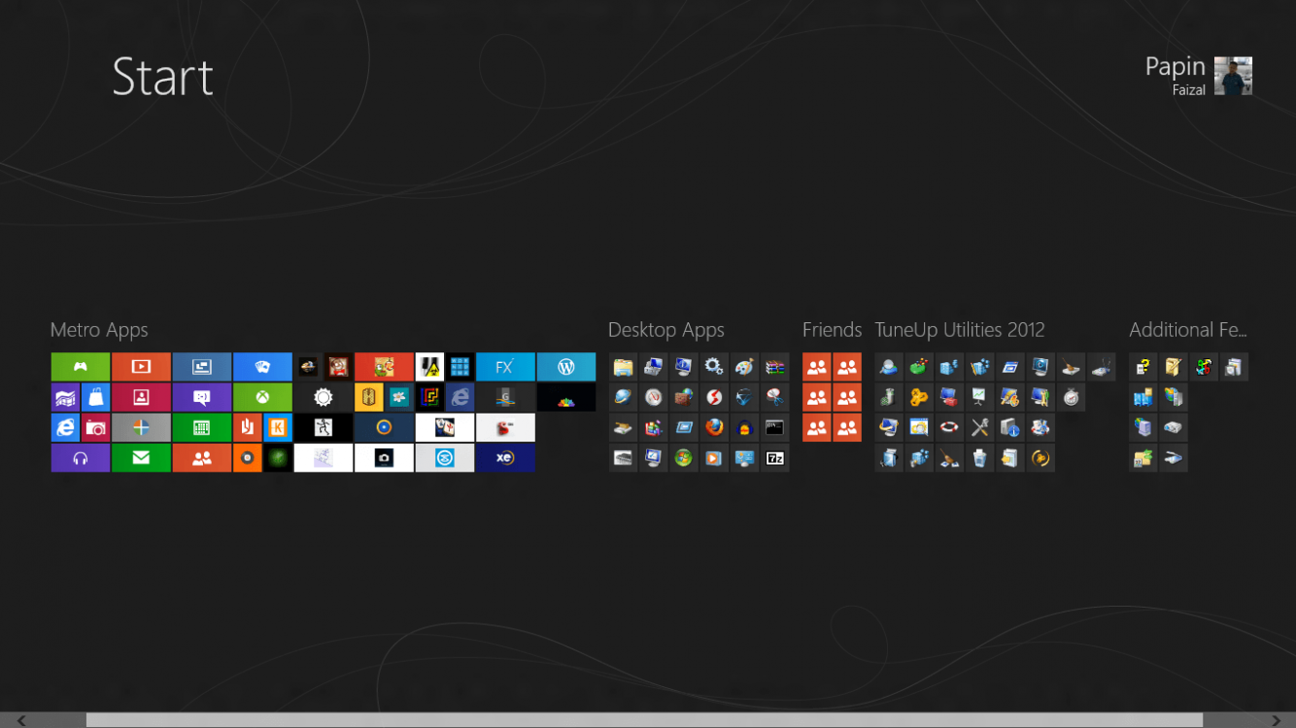This screenshot has width=1296, height=728.
Task: Click Papin's profile picture
Action: coord(1234,76)
